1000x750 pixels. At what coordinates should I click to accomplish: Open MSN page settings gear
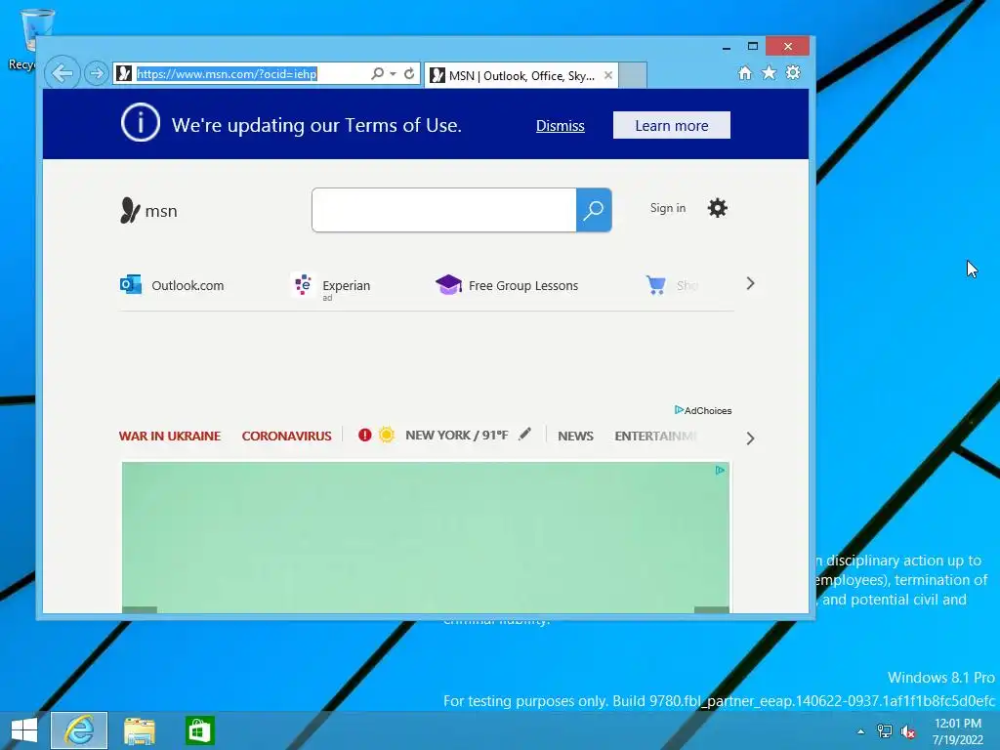pos(718,208)
